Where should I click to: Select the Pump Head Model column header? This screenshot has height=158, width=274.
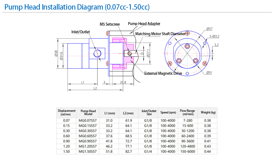pyautogui.click(x=88, y=112)
